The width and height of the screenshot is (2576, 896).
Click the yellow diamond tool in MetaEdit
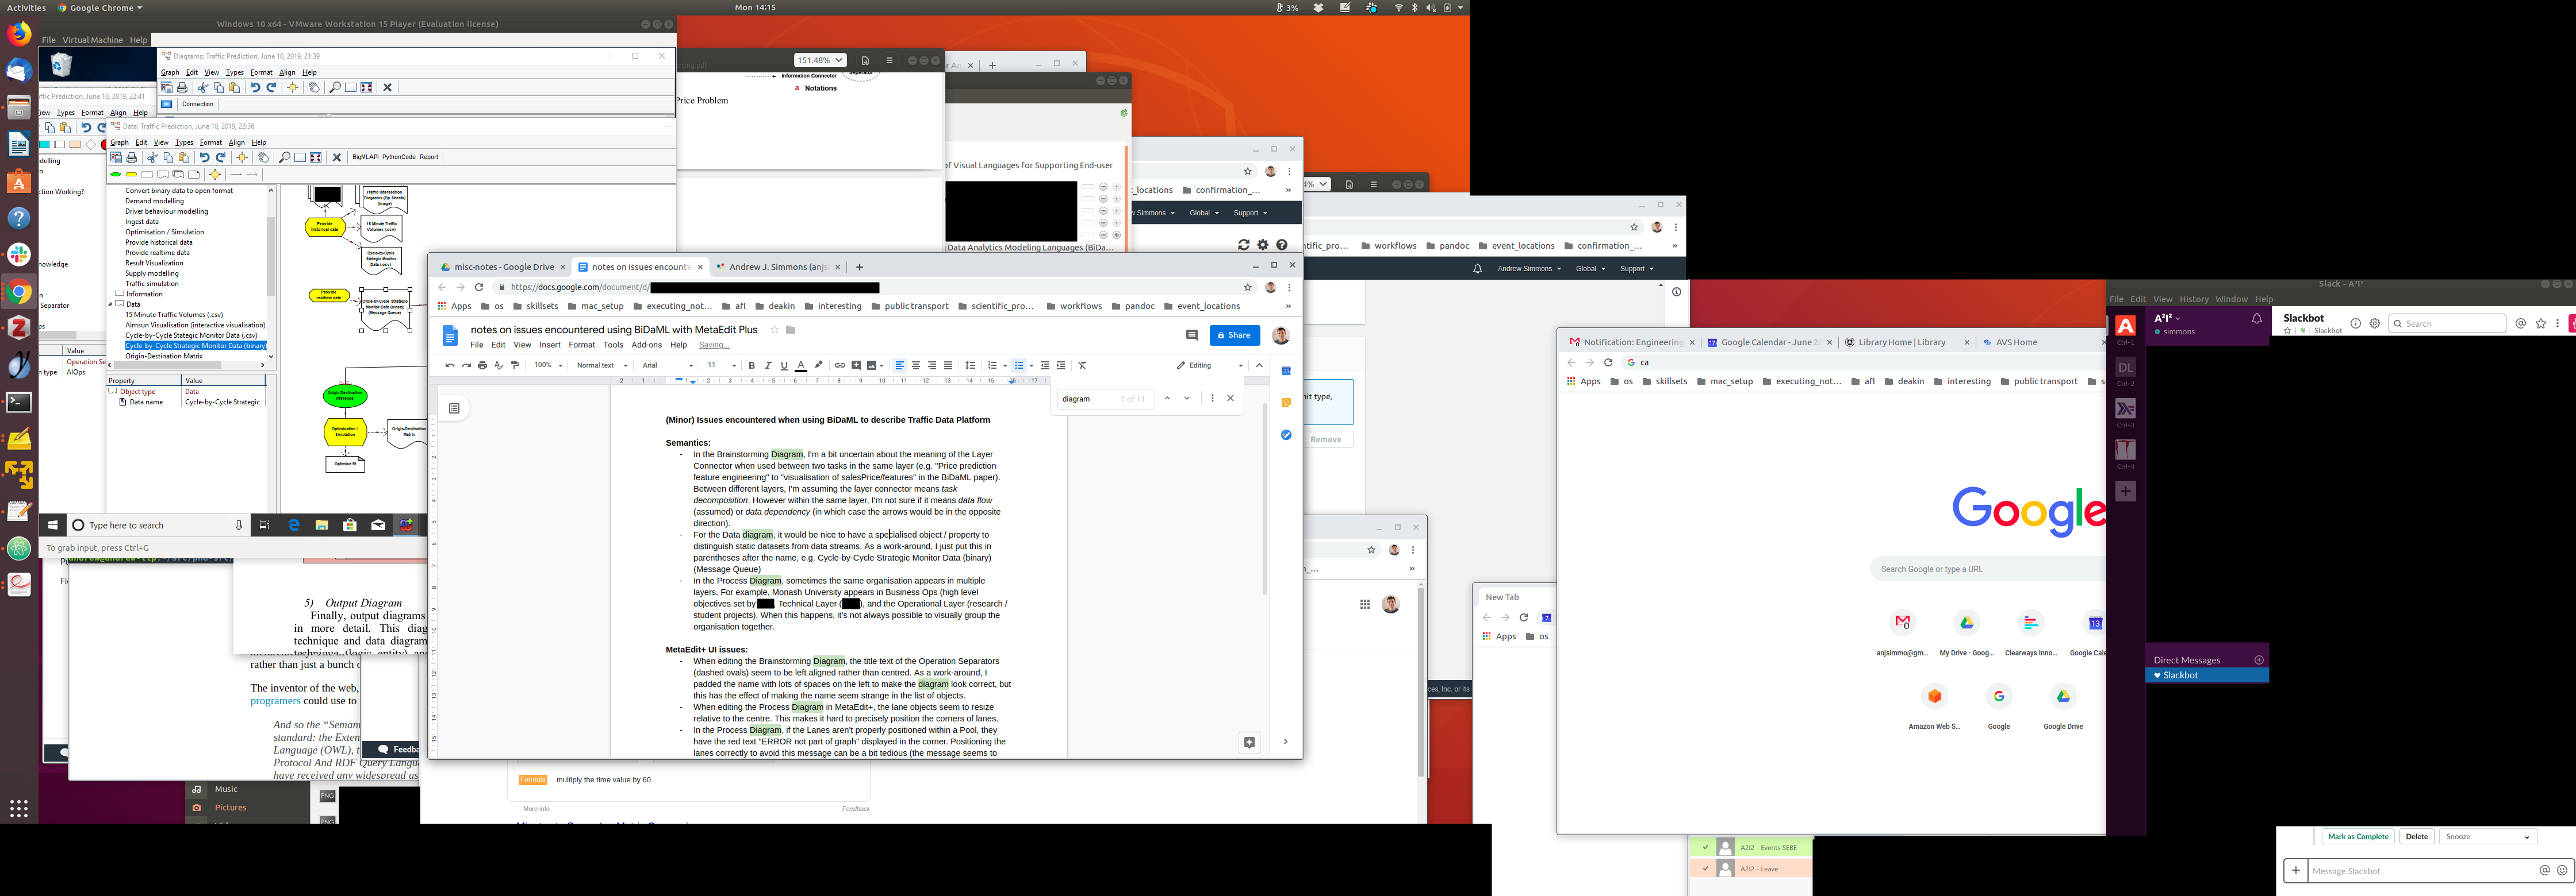(x=215, y=175)
